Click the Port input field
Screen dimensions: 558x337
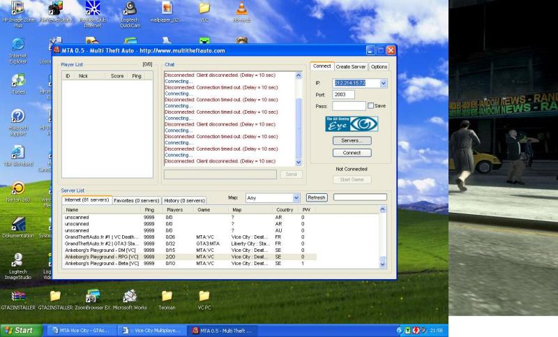coord(343,95)
